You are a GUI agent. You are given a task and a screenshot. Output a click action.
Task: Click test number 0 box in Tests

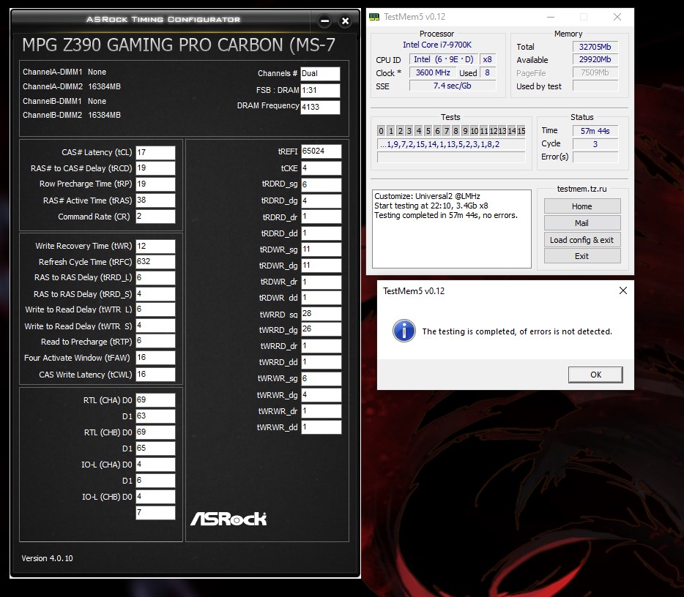[x=382, y=131]
